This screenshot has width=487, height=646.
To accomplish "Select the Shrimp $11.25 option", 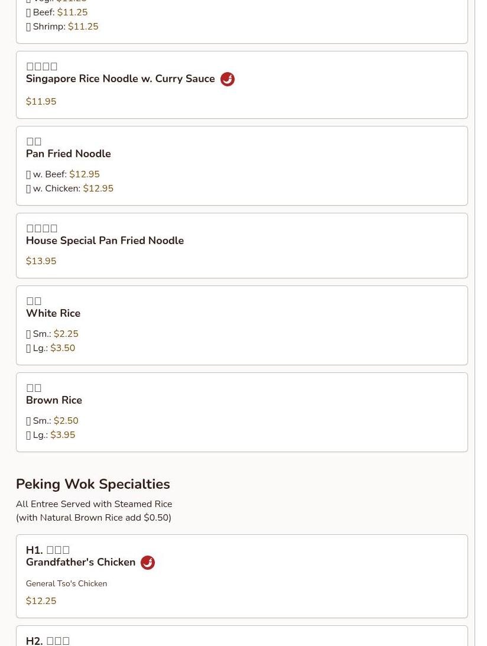I will (62, 27).
